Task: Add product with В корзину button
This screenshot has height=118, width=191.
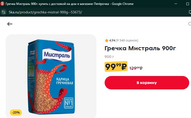Action: coord(147,83)
